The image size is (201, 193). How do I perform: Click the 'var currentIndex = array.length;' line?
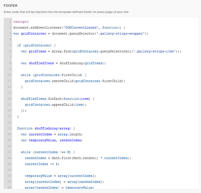coord(52,134)
